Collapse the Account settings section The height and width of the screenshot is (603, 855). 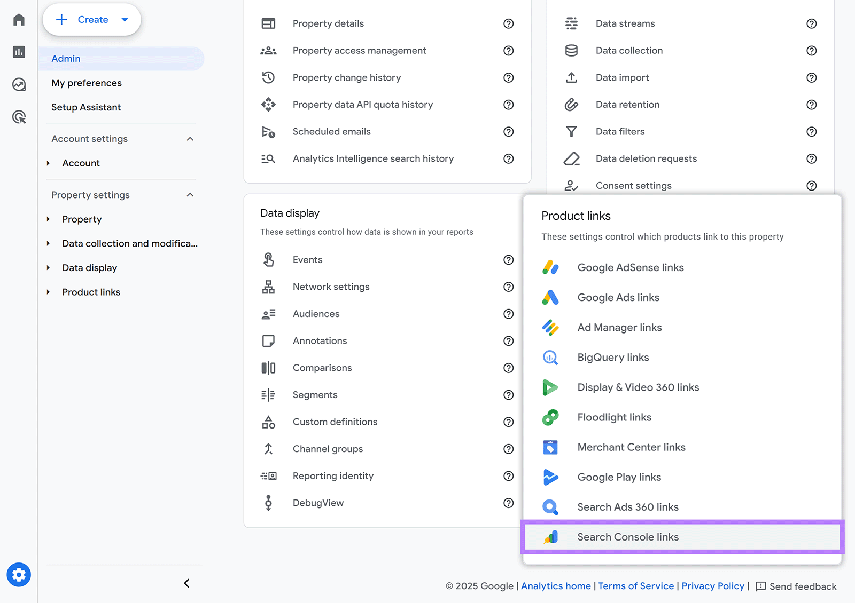tap(190, 138)
